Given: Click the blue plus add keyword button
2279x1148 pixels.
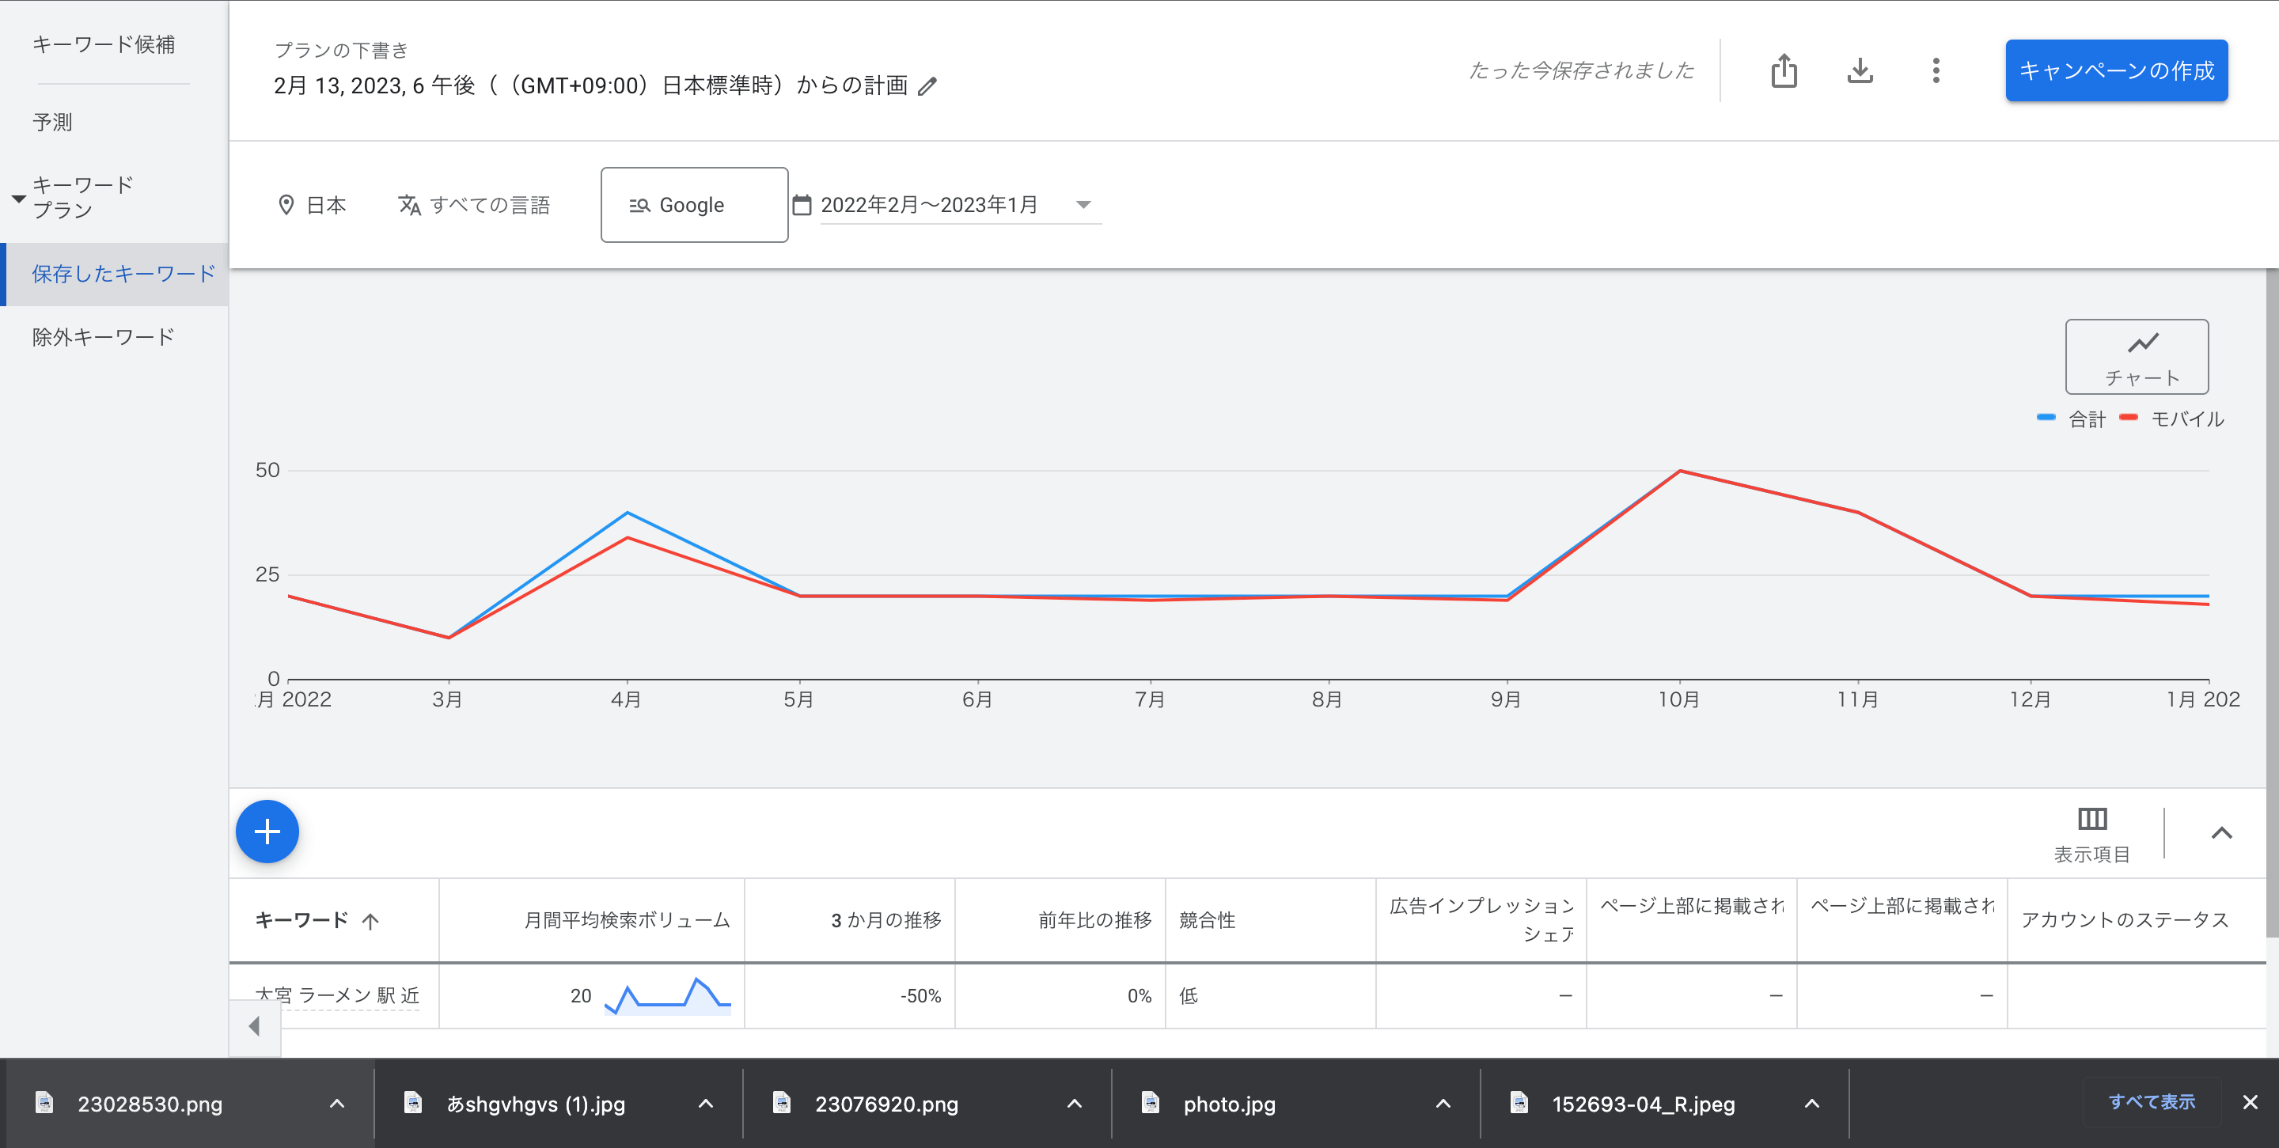Looking at the screenshot, I should point(267,832).
